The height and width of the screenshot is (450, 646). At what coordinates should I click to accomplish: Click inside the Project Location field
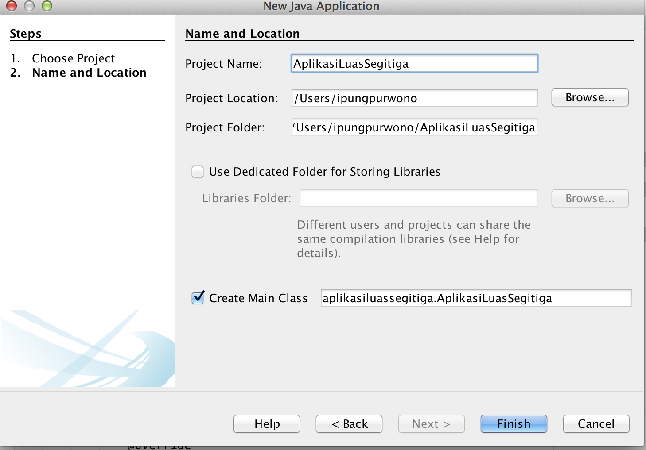pos(414,98)
